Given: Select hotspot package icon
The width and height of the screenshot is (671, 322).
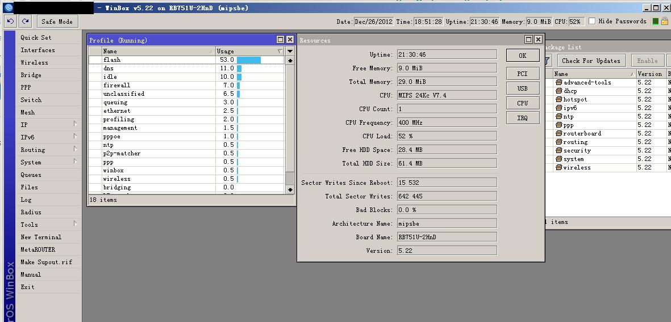Looking at the screenshot, I should tap(559, 100).
